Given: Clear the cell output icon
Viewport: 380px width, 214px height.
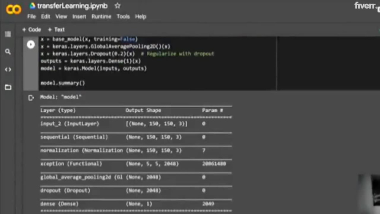Looking at the screenshot, I should pyautogui.click(x=31, y=98).
